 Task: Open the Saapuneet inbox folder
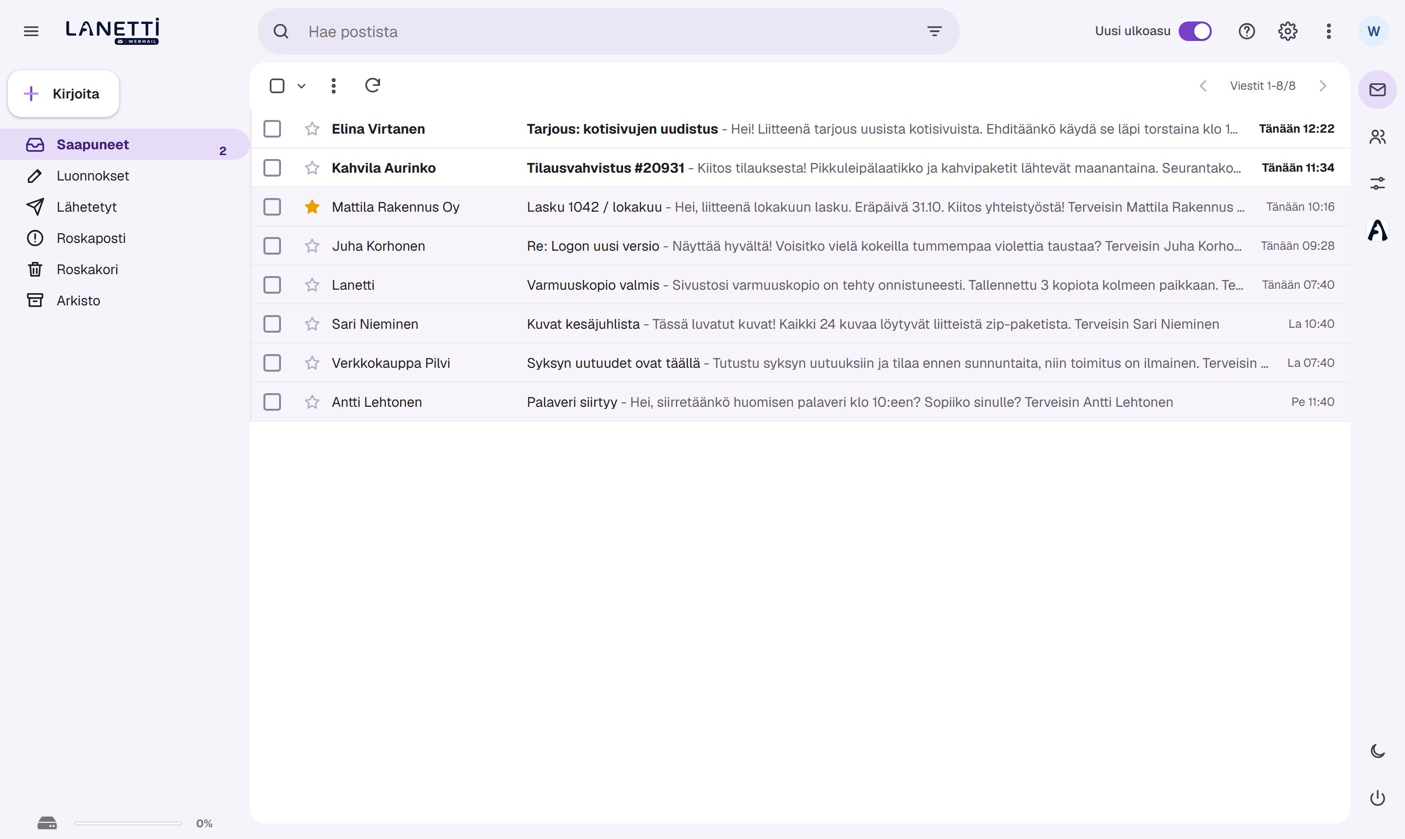(x=124, y=145)
